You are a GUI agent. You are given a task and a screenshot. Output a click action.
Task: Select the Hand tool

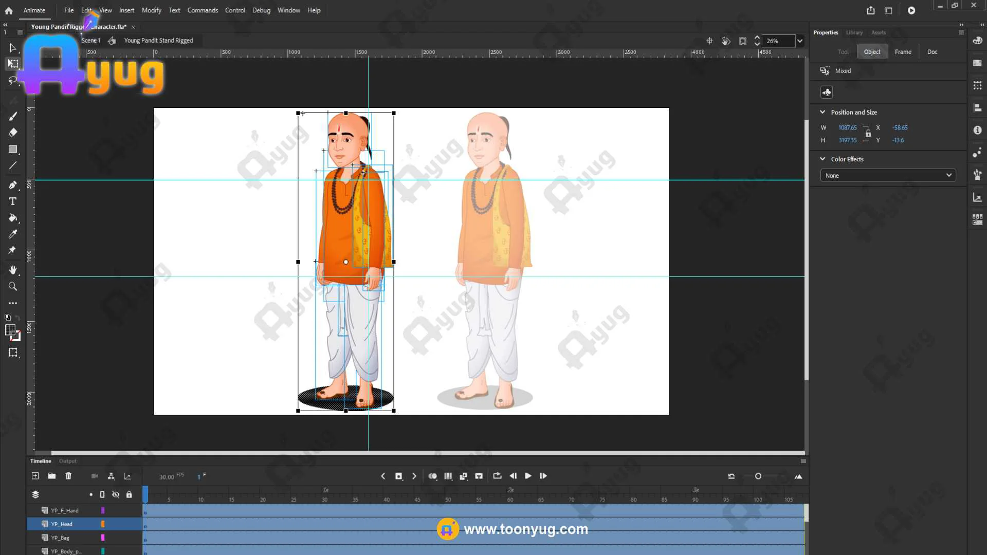tap(13, 270)
